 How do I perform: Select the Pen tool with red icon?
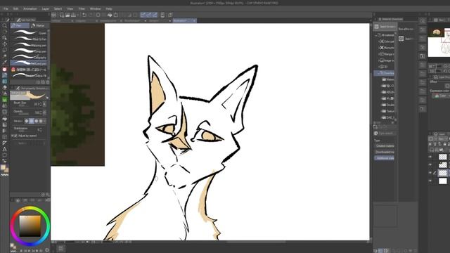click(x=5, y=69)
